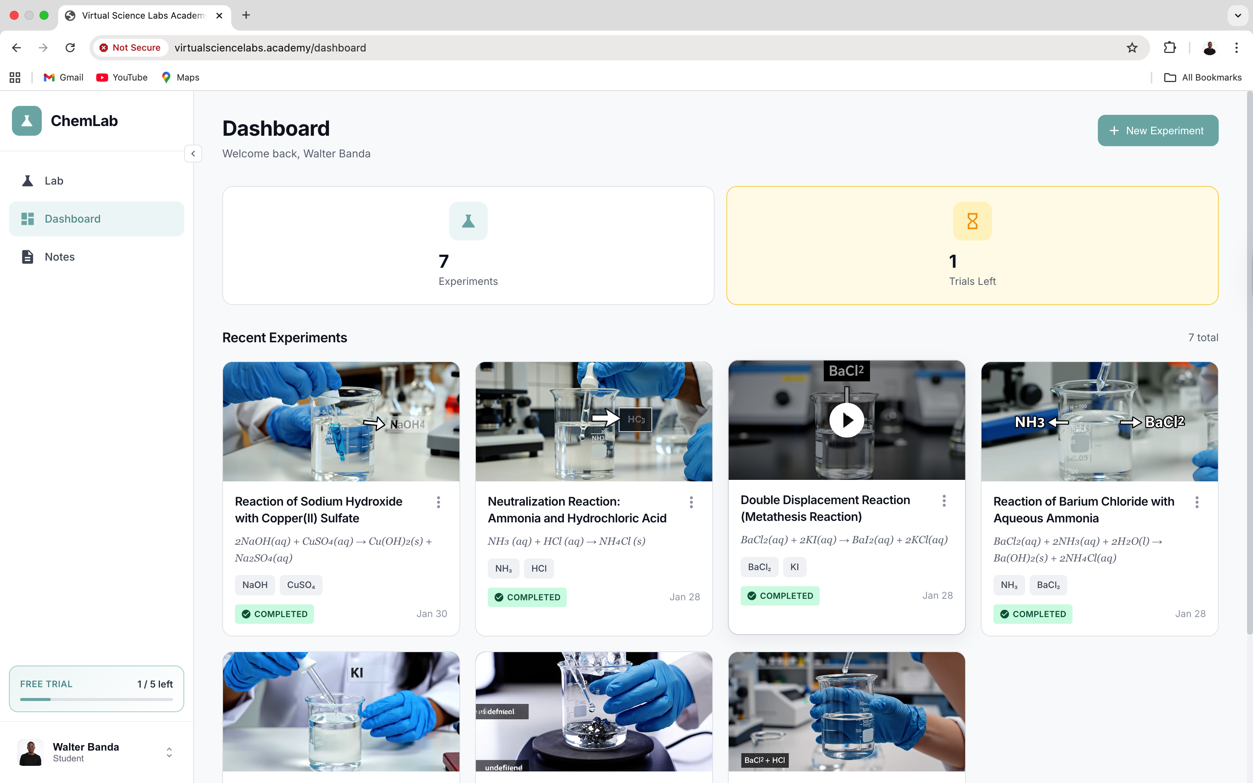Bookmark this page with star icon
The width and height of the screenshot is (1253, 783).
pos(1132,48)
